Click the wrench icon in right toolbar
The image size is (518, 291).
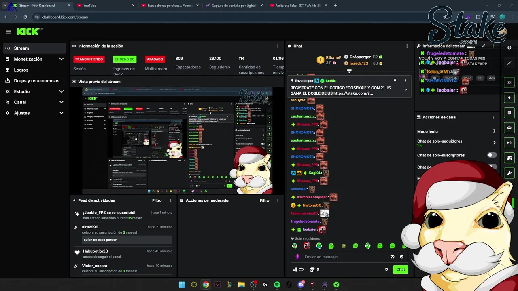[510, 173]
